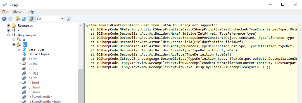Viewport: 302px width, 103px height.
Task: Open Search with the magnifier icon
Action: pyautogui.click(x=69, y=19)
